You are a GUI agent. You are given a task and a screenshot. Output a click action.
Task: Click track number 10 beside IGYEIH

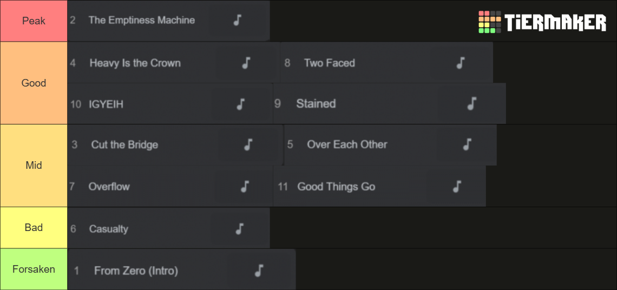(76, 104)
